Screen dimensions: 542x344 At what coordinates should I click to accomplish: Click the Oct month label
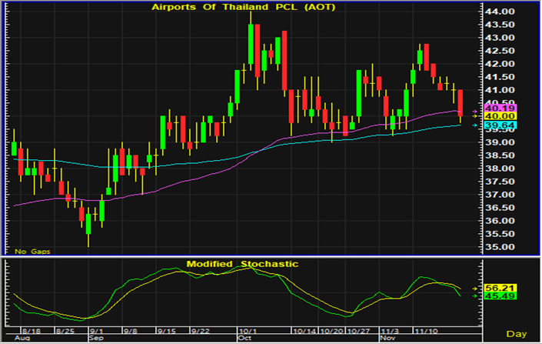tap(244, 337)
